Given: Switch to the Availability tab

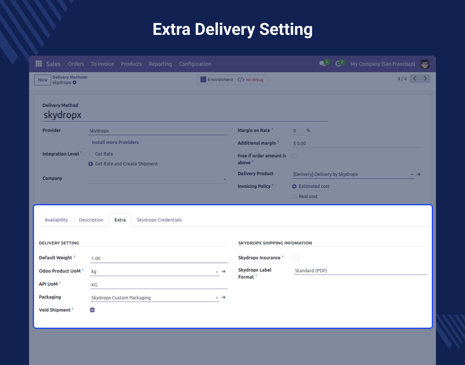Looking at the screenshot, I should pyautogui.click(x=56, y=220).
